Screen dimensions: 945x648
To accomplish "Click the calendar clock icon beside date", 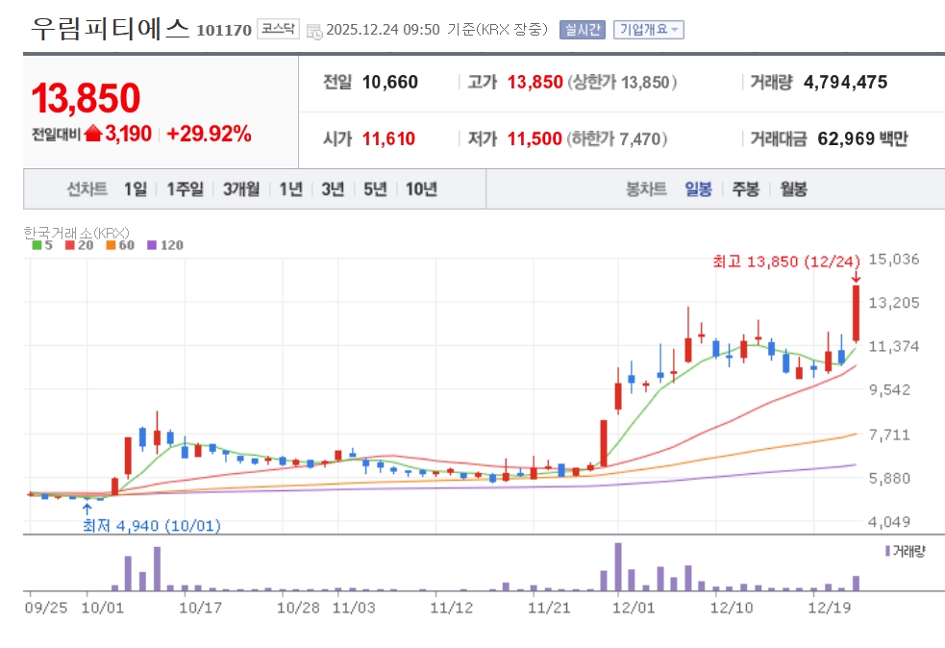I will click(x=314, y=32).
